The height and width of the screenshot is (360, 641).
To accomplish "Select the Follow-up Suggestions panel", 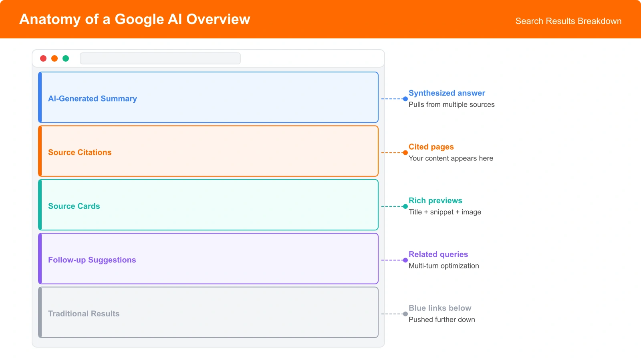I will point(208,258).
